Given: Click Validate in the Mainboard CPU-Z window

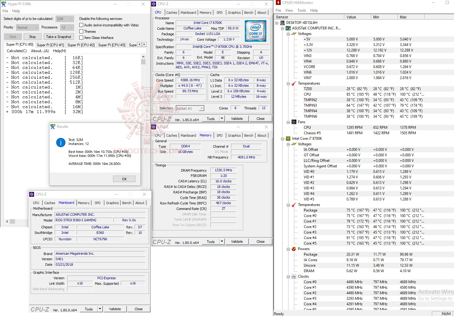Looking at the screenshot, I should (x=115, y=309).
